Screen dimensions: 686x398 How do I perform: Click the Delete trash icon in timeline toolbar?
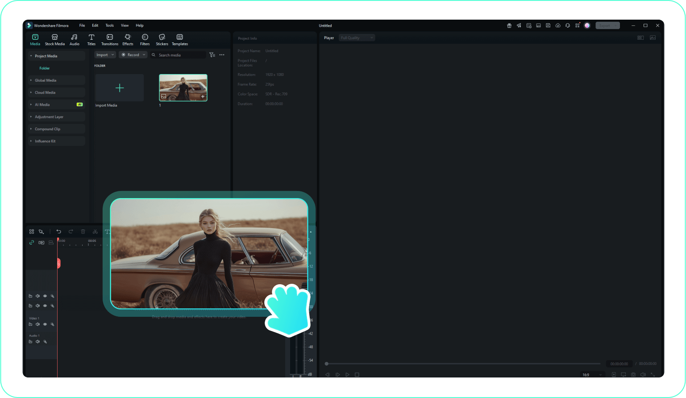[83, 232]
